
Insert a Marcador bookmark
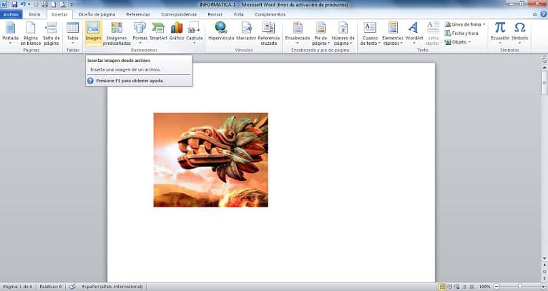[x=246, y=31]
